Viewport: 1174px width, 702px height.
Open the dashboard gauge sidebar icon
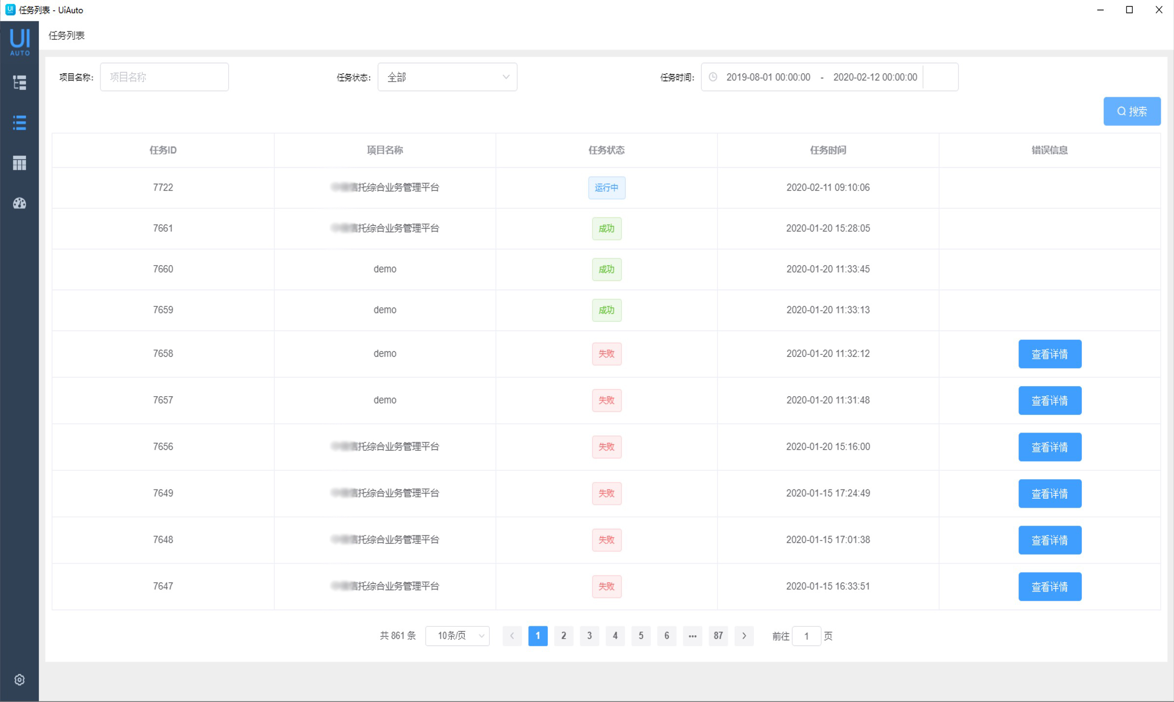19,203
